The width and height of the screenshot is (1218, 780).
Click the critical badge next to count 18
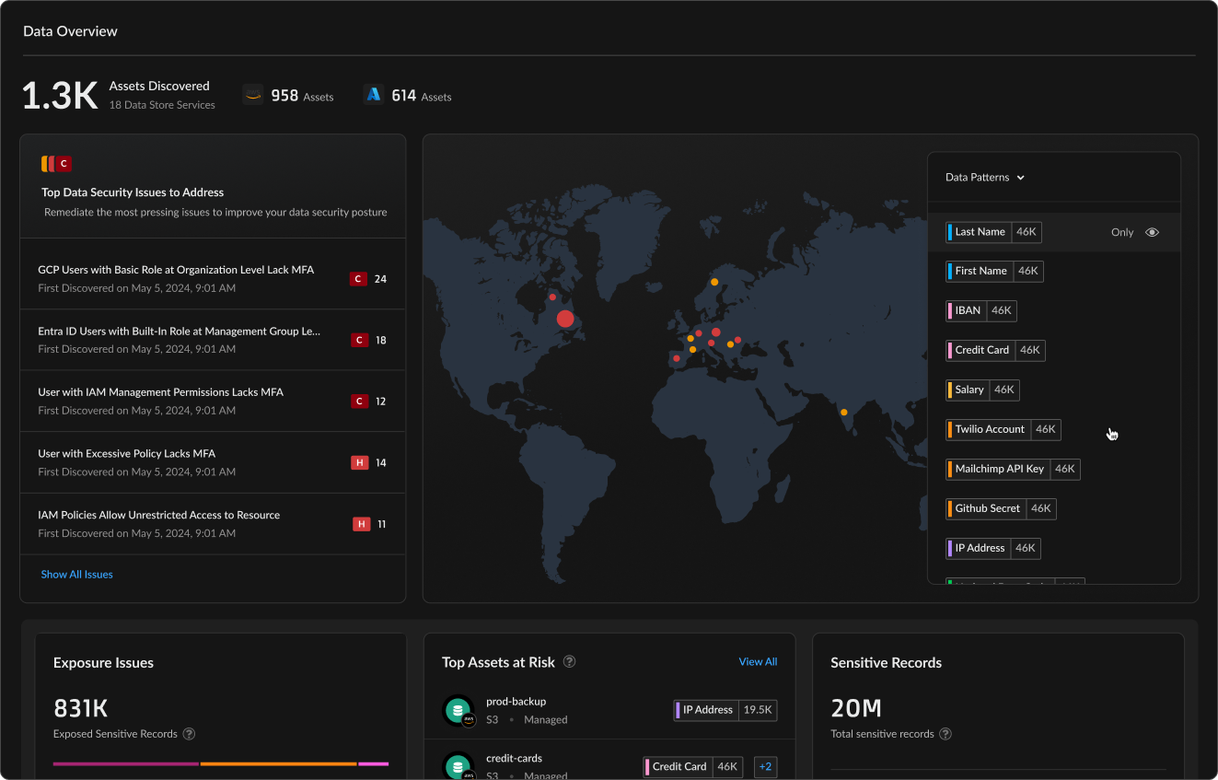pyautogui.click(x=360, y=340)
